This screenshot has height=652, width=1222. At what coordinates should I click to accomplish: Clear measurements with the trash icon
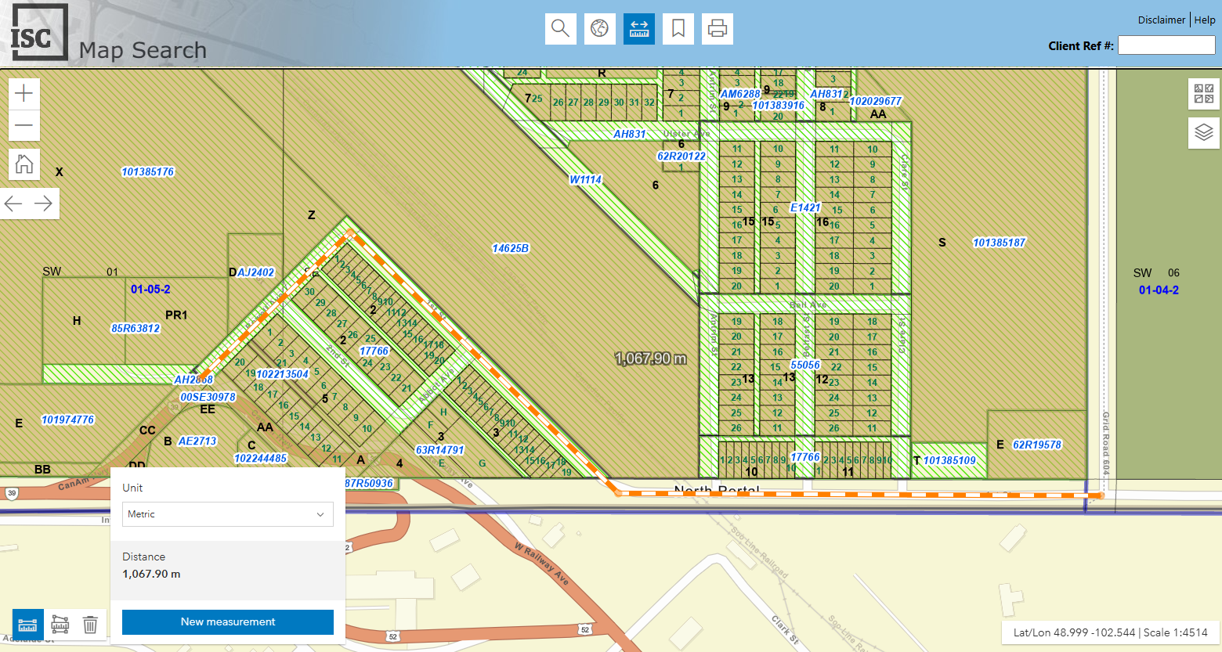[x=90, y=625]
